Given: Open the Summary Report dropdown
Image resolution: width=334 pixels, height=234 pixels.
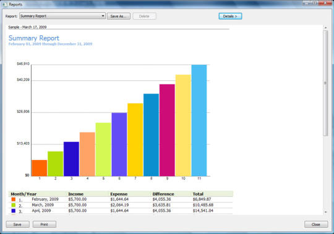Looking at the screenshot, I should pos(62,16).
